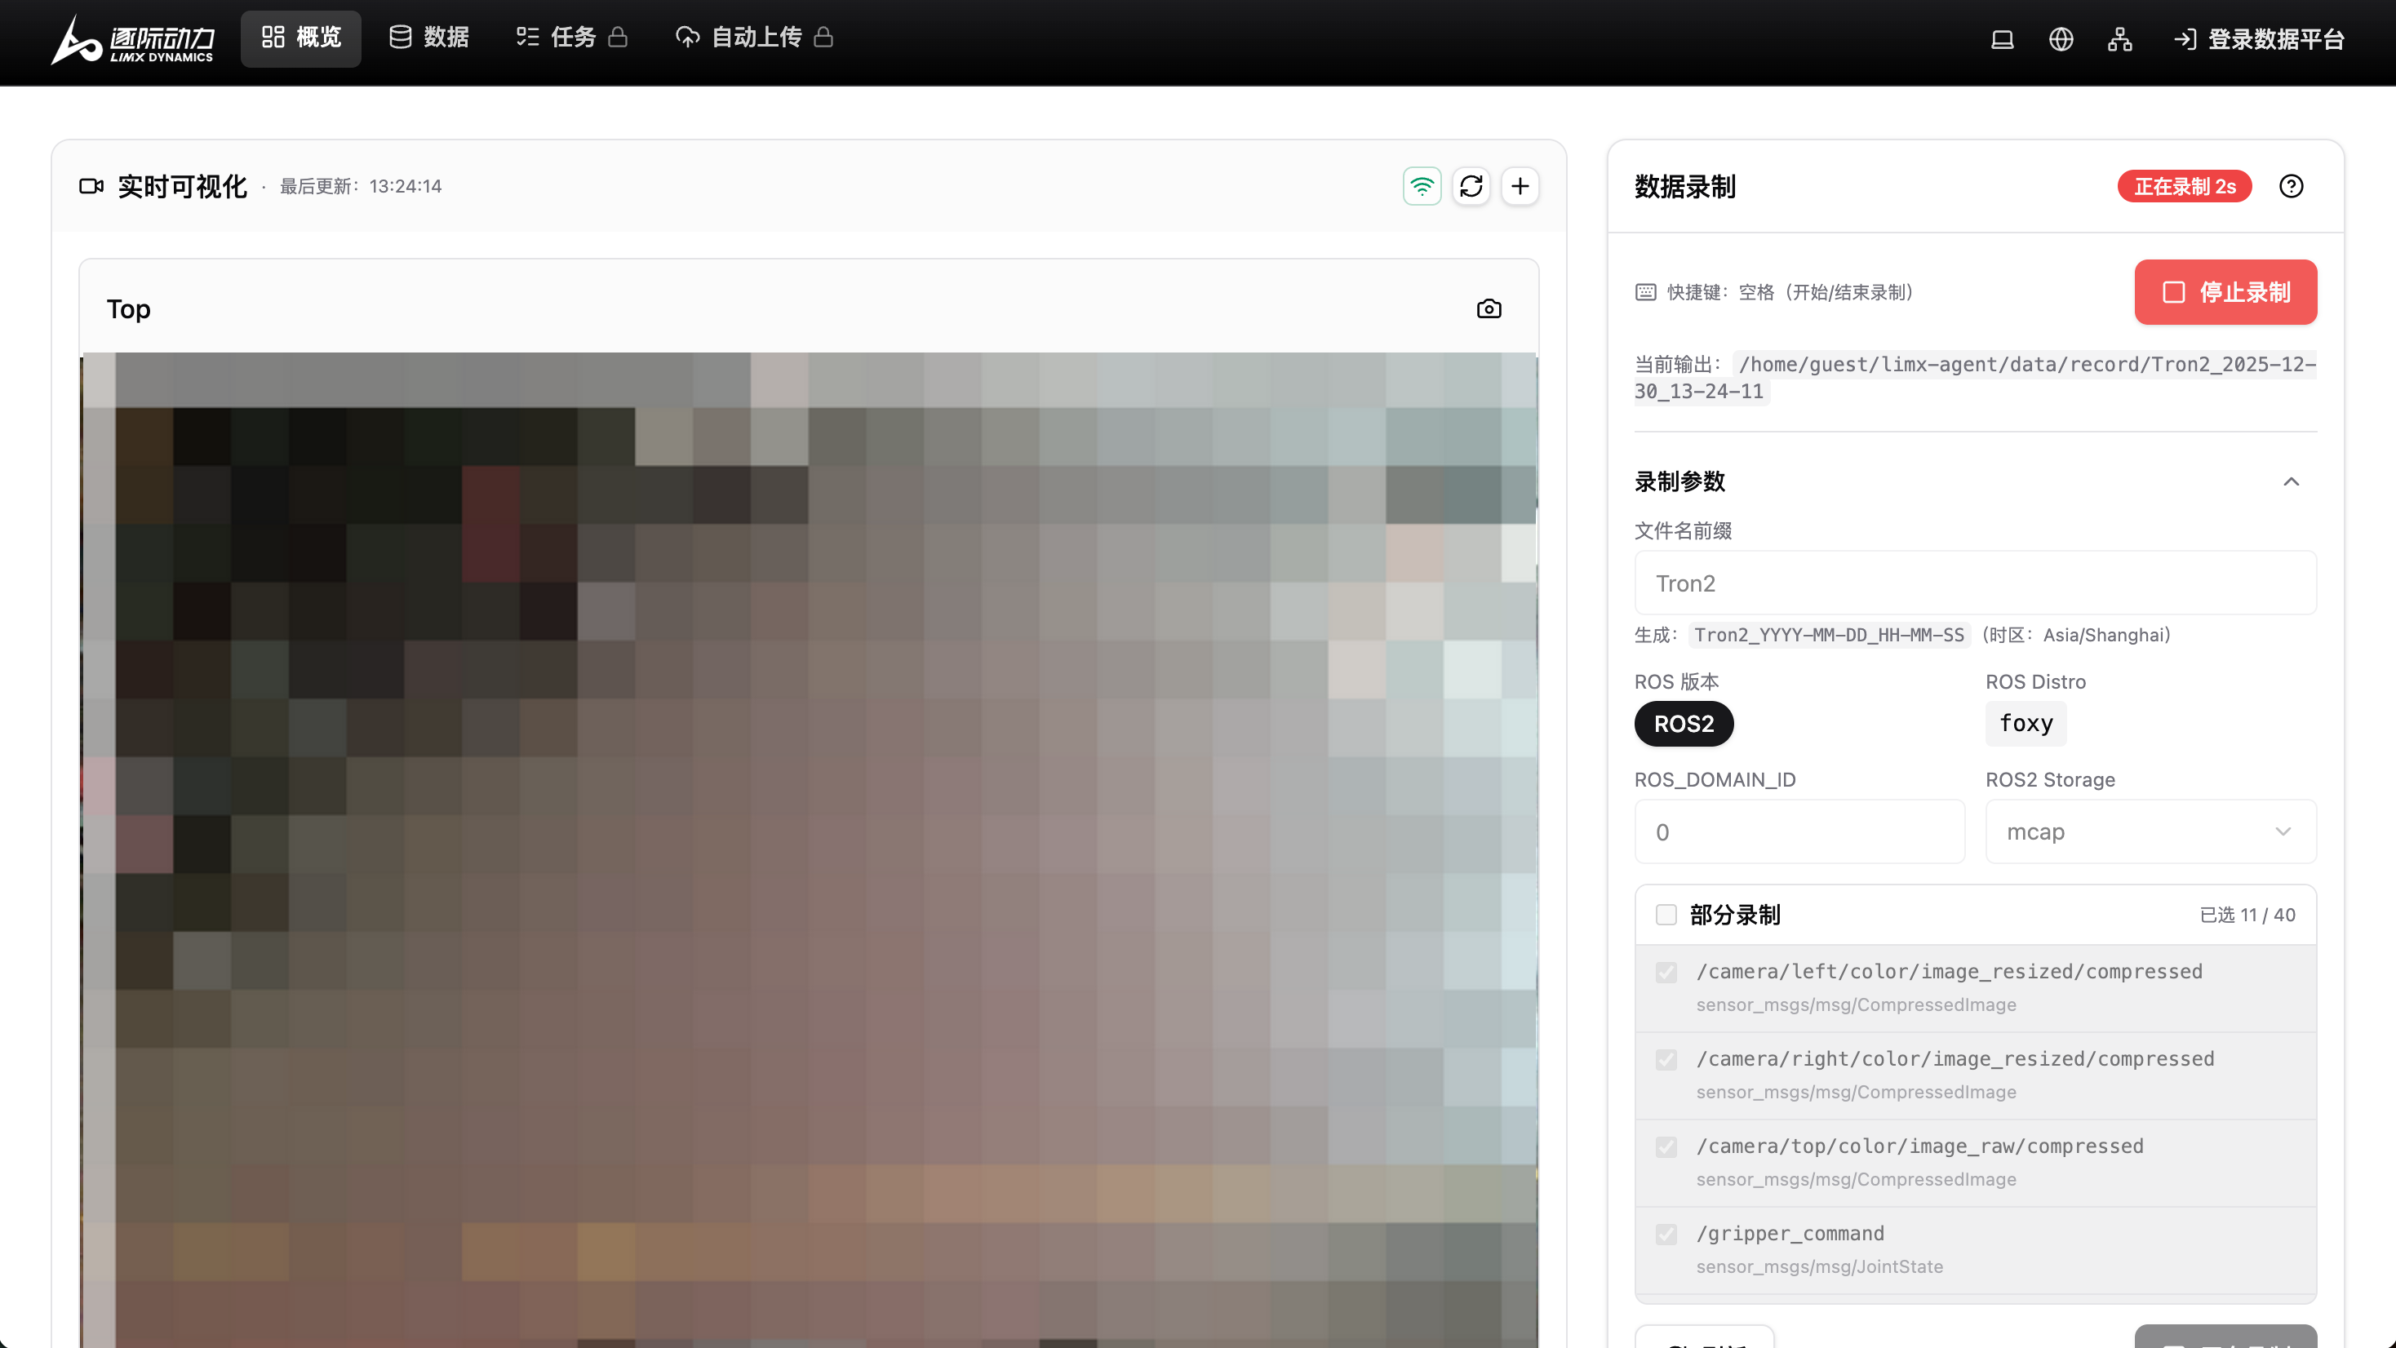Click 登录数据平台 login link
Image resolution: width=2396 pixels, height=1348 pixels.
[x=2259, y=39]
